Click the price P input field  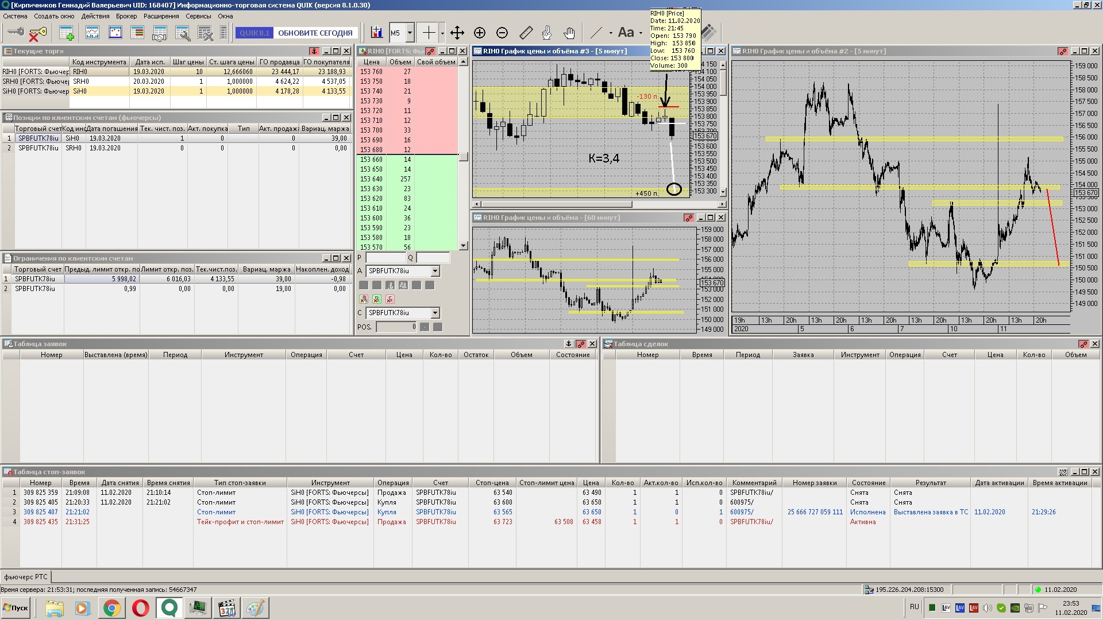point(385,258)
